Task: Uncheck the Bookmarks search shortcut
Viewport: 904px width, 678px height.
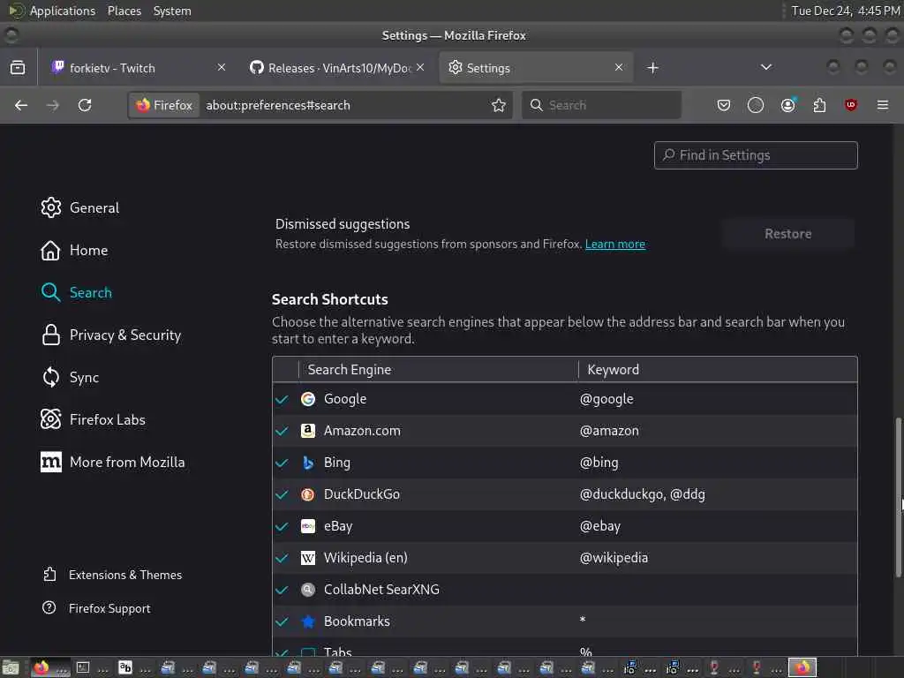Action: (282, 621)
